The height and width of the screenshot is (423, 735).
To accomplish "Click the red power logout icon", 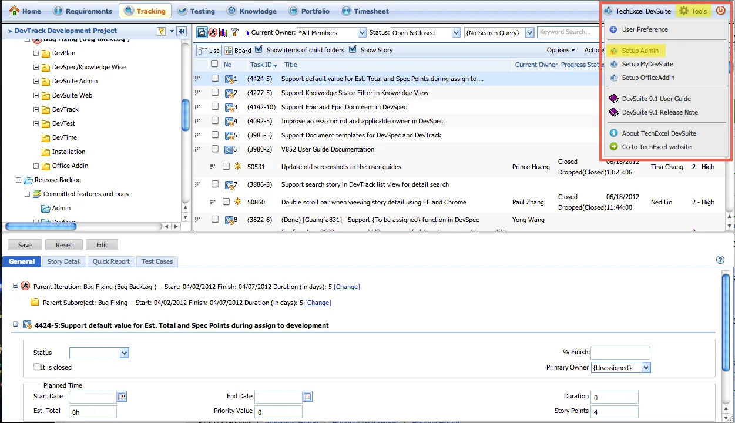I will [x=721, y=11].
